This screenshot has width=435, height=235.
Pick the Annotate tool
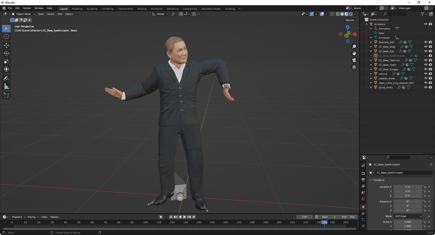coord(6,78)
